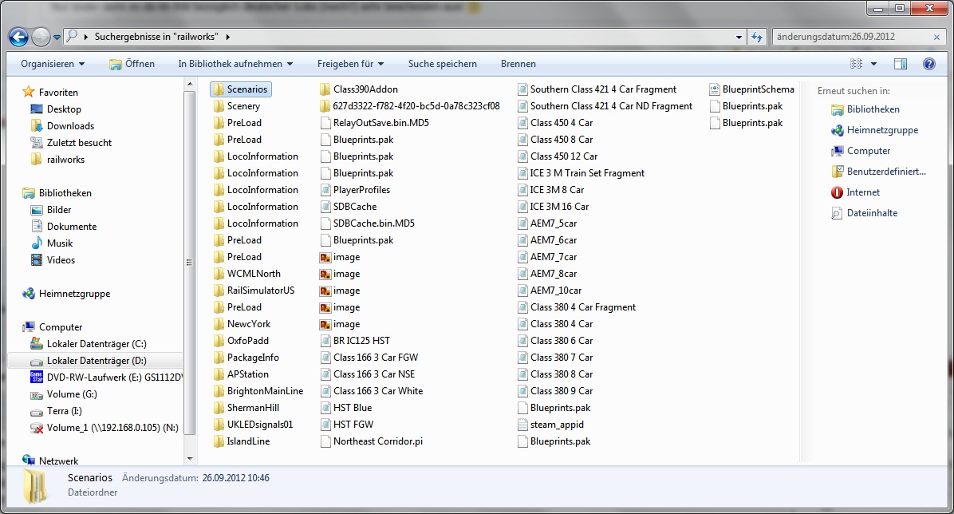954x514 pixels.
Task: Select the PlayerProfiles file
Action: pyautogui.click(x=355, y=190)
